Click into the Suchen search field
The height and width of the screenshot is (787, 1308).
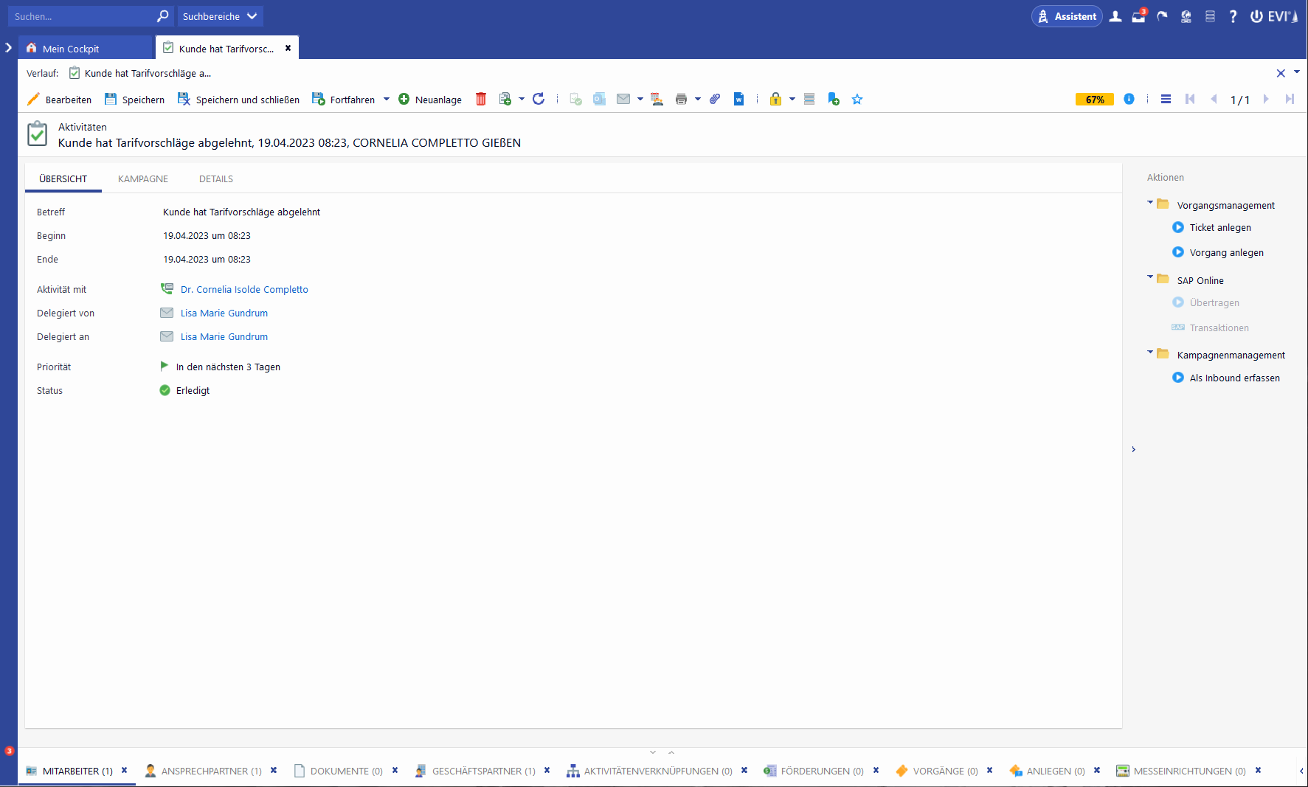(x=81, y=16)
